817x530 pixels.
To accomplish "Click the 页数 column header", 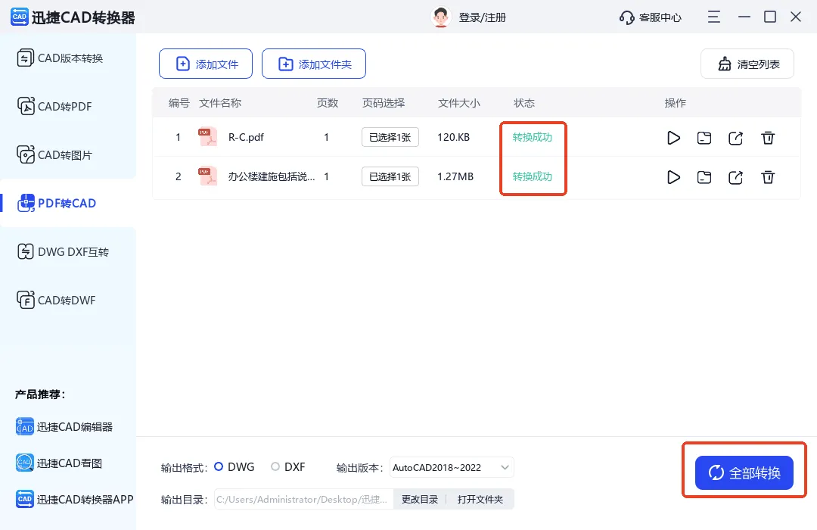I will [x=328, y=103].
